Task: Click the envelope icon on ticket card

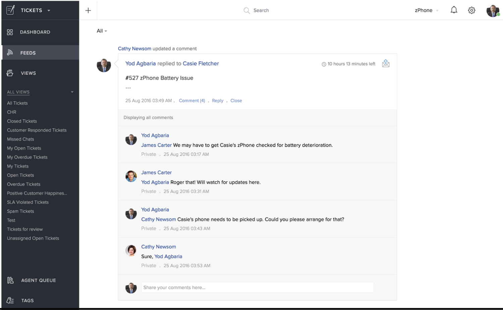Action: click(x=386, y=64)
